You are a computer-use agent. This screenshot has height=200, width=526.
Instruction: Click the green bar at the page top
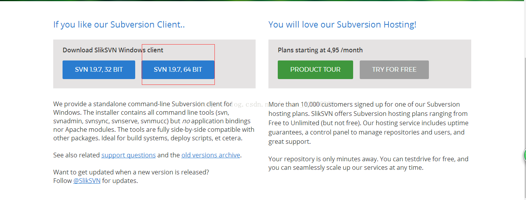(x=263, y=1)
